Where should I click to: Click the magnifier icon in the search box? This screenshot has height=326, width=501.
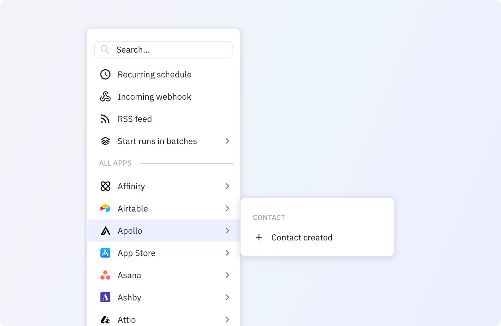pos(105,50)
